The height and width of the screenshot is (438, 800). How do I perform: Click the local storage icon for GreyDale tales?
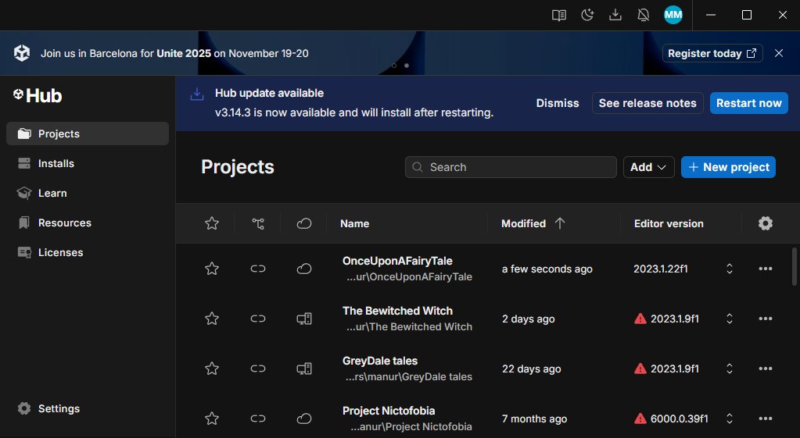pos(304,369)
